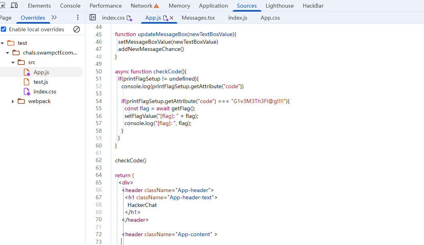The width and height of the screenshot is (424, 245).
Task: Click line number 54 in the gutter
Action: (99, 101)
